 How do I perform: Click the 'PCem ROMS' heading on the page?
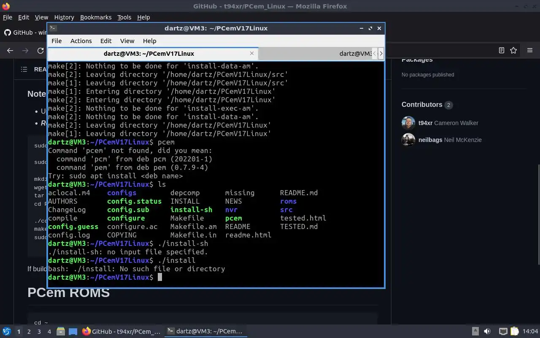69,292
